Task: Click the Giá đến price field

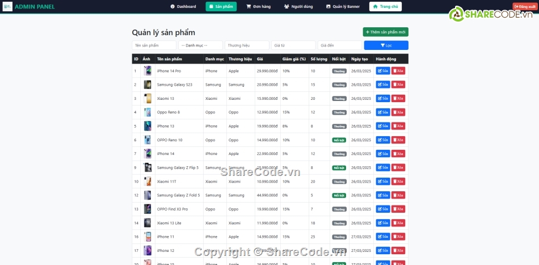Action: coord(340,45)
